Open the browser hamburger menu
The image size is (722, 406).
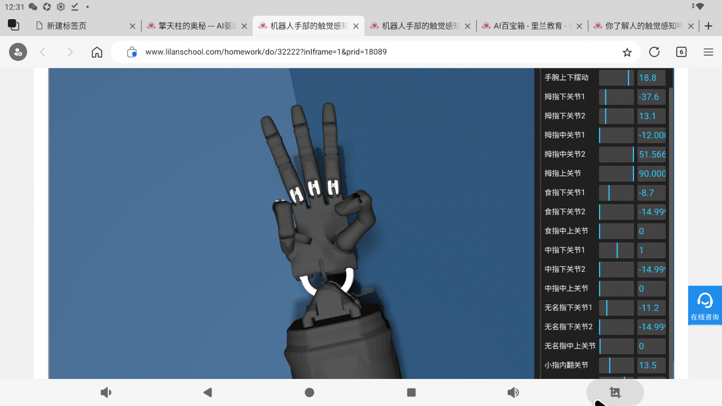tap(708, 52)
